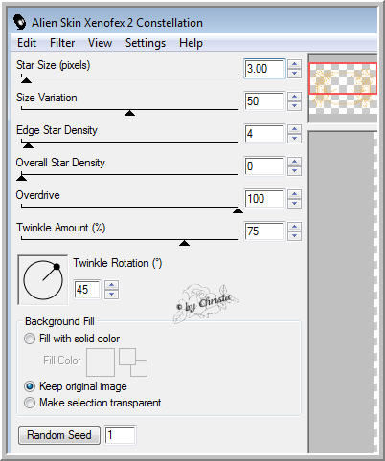385x461 pixels.
Task: Increase Twinkle Amount with up arrow
Action: pyautogui.click(x=294, y=227)
